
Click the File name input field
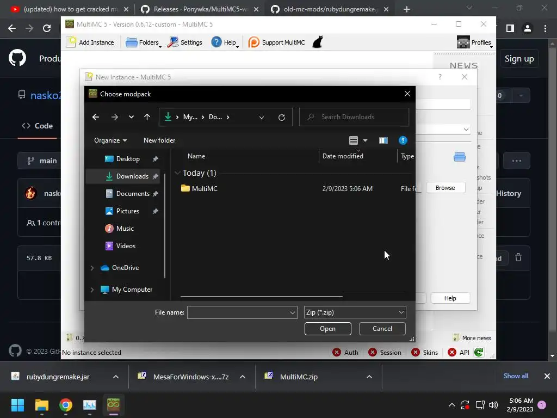pos(242,312)
